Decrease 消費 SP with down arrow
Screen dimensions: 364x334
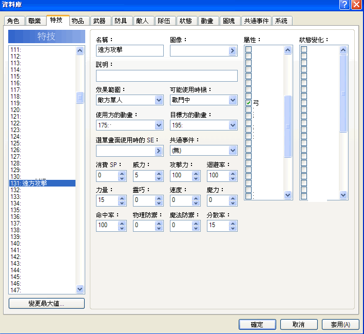(x=122, y=178)
